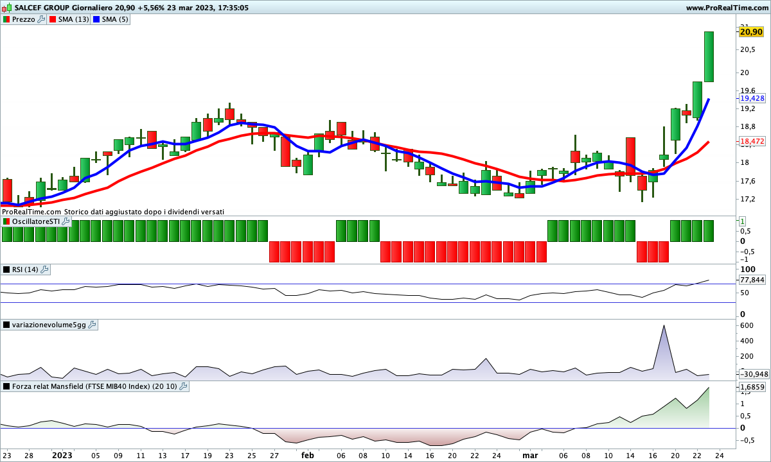Click the blue 19,428 SMA value tag
The width and height of the screenshot is (771, 462).
click(752, 99)
